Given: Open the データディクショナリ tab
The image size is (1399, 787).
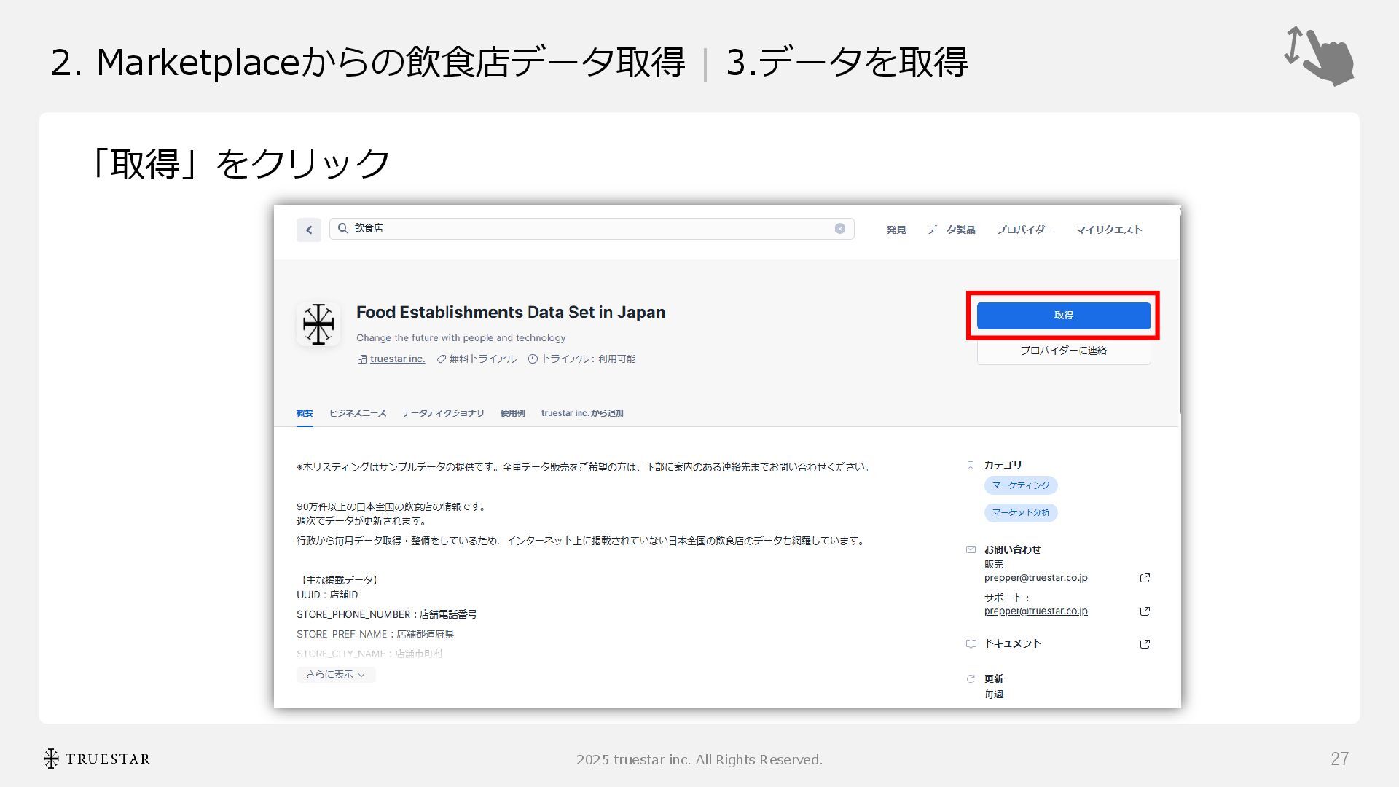Looking at the screenshot, I should [443, 413].
